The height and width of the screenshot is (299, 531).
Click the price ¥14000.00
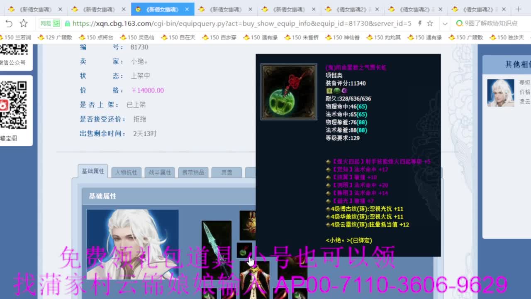pyautogui.click(x=148, y=90)
